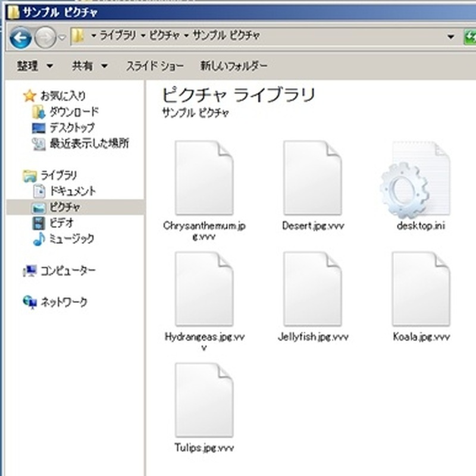Click ネットワーク in the navigation pane
Screen dimensions: 476x476
tap(63, 302)
